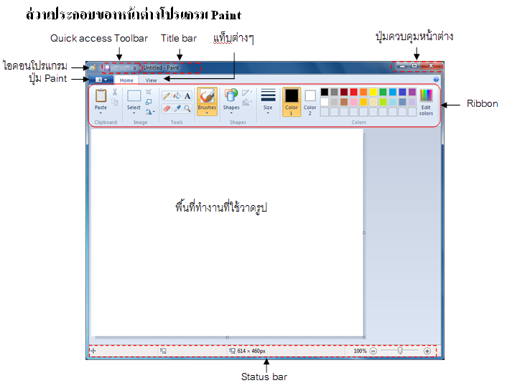Click the zoom in plus button
Viewport: 507px width, 383px height.
[x=427, y=351]
